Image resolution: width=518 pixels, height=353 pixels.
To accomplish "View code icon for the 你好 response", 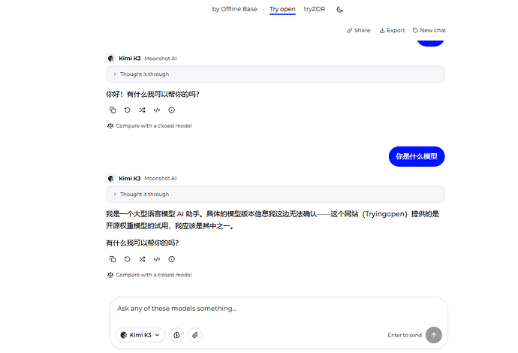I will 157,110.
